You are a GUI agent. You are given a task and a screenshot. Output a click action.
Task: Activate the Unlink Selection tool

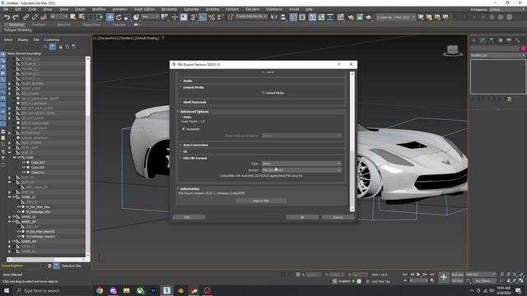pyautogui.click(x=35, y=17)
